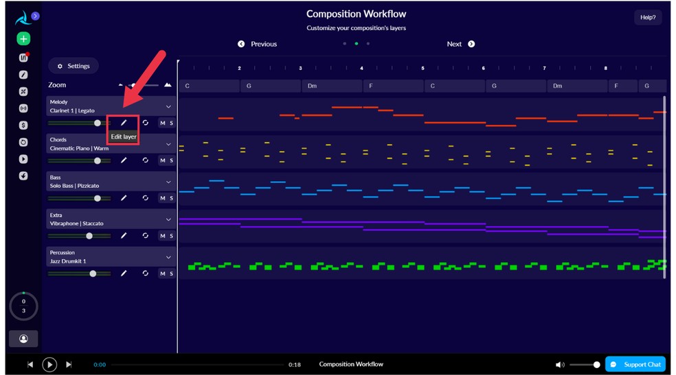Mute the Melody layer

click(x=163, y=123)
